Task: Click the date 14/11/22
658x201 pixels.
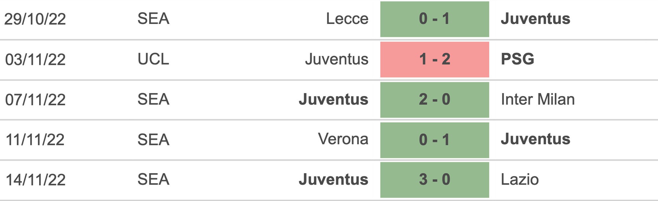Action: (36, 180)
